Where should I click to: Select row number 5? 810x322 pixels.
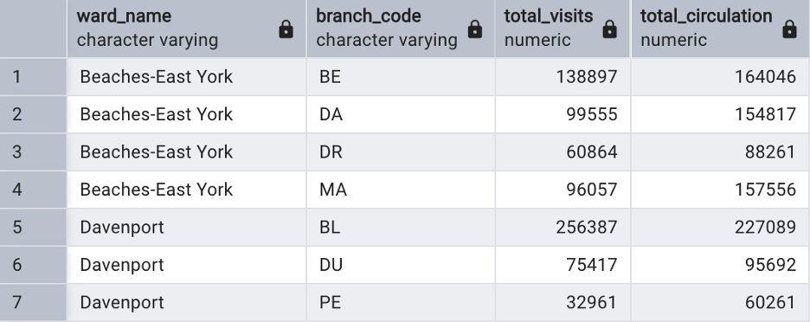click(x=33, y=228)
